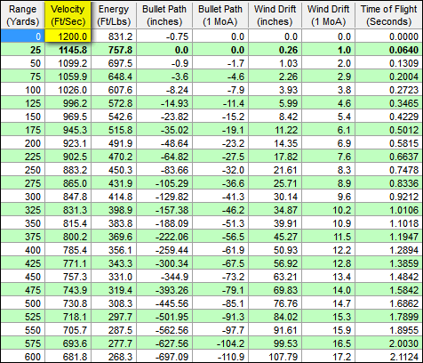
Task: Click the wind drift value 50.93
Action: click(275, 250)
